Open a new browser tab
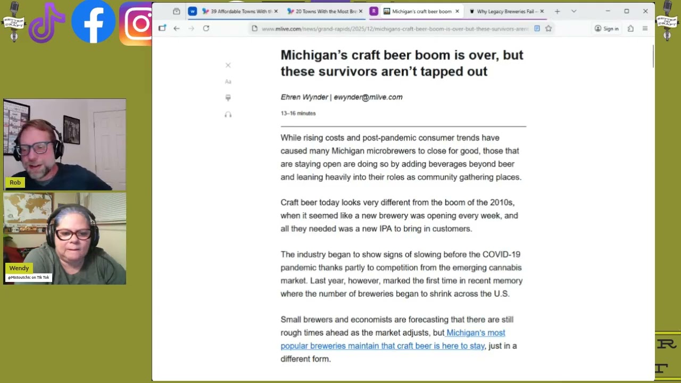The width and height of the screenshot is (681, 383). [557, 11]
